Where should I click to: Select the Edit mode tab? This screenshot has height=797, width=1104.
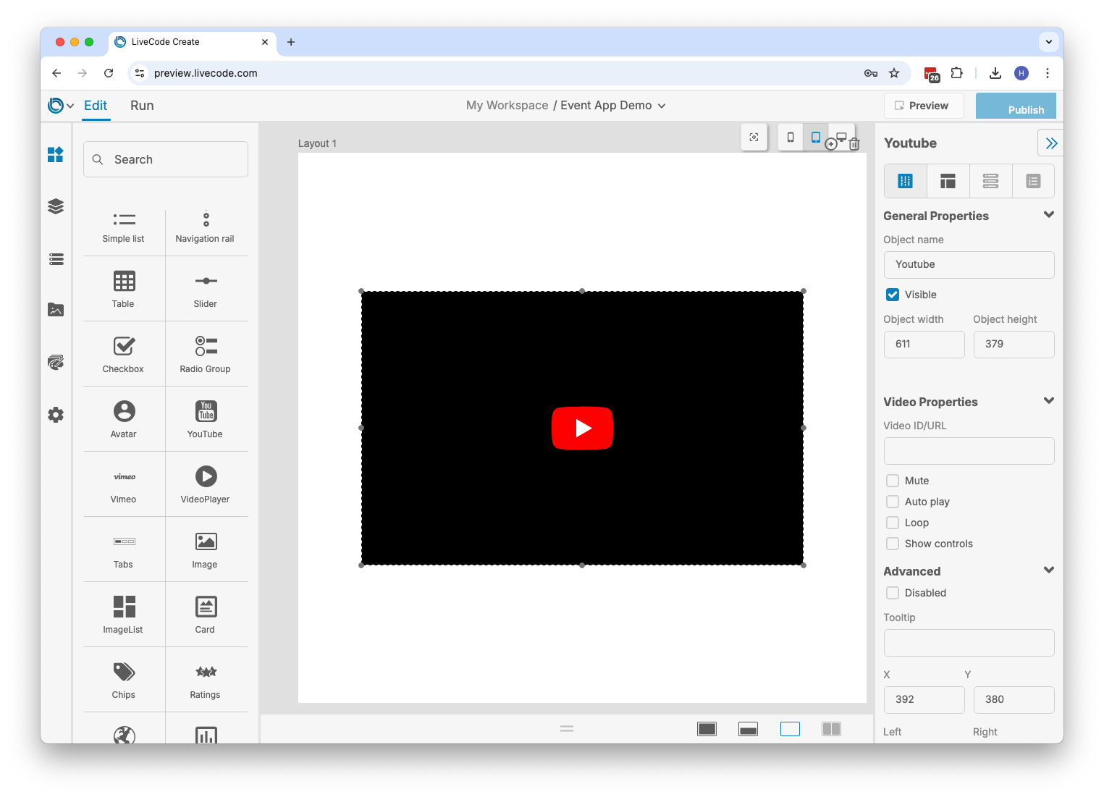(x=96, y=106)
